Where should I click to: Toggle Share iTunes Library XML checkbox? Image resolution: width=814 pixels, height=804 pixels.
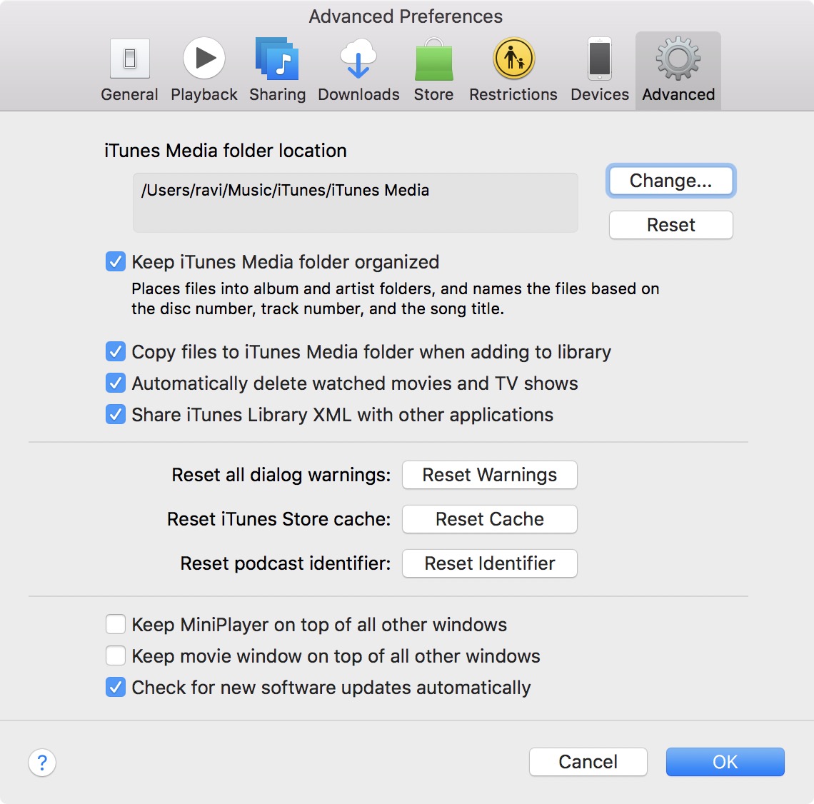(x=115, y=414)
